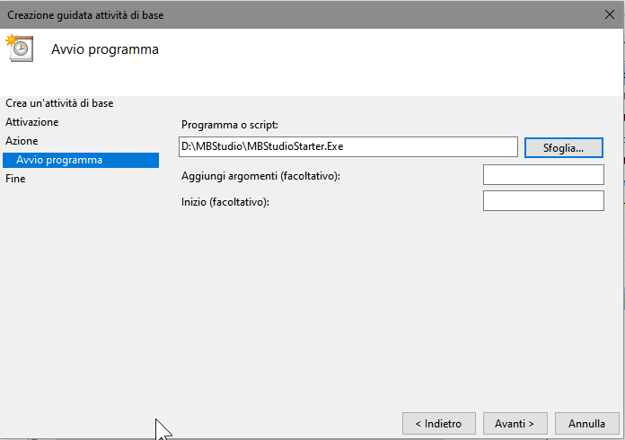Screen dimensions: 625x440
Task: Click the highlighted Avvio programma step
Action: click(x=81, y=160)
